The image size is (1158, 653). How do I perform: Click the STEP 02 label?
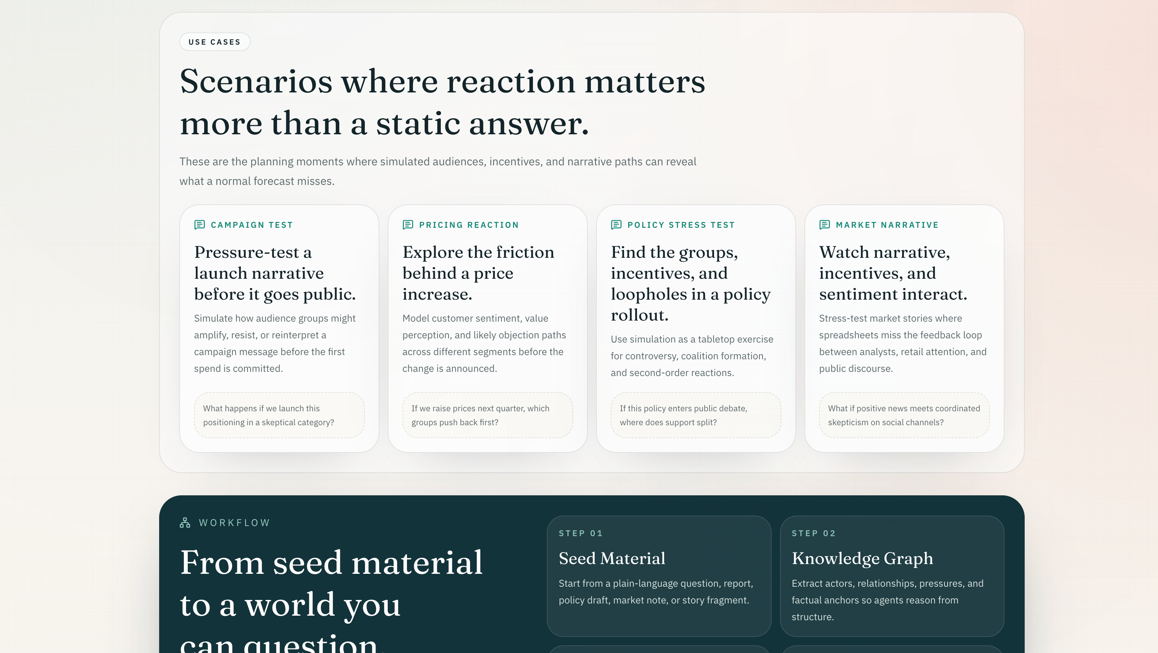[x=814, y=533]
